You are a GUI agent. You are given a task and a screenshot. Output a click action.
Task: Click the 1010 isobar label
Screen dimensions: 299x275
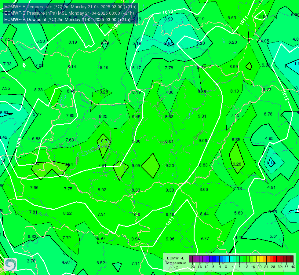(168, 12)
